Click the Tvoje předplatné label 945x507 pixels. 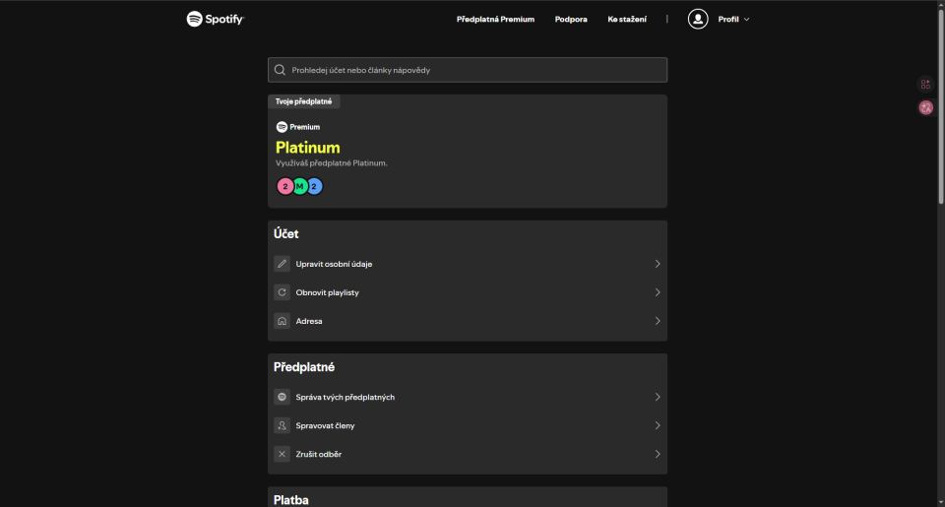[304, 101]
